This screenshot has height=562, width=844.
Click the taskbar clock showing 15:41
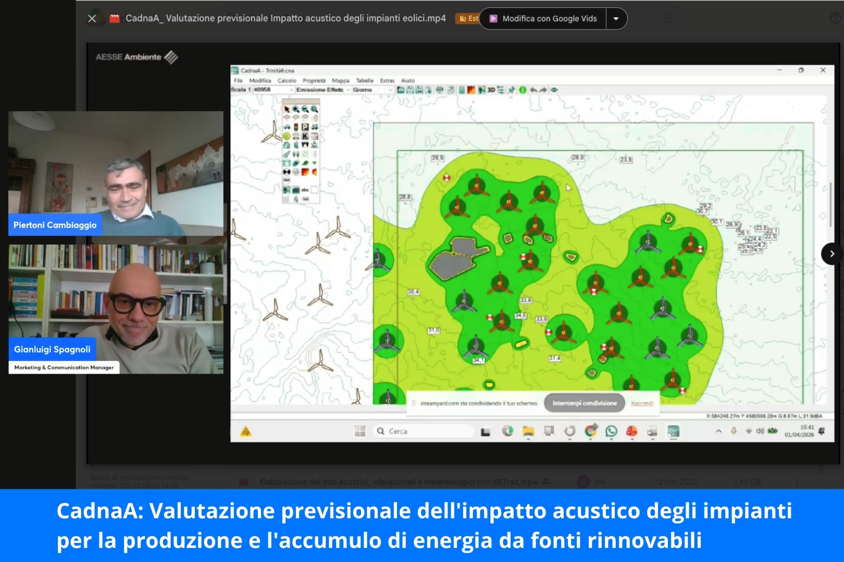[x=799, y=431]
